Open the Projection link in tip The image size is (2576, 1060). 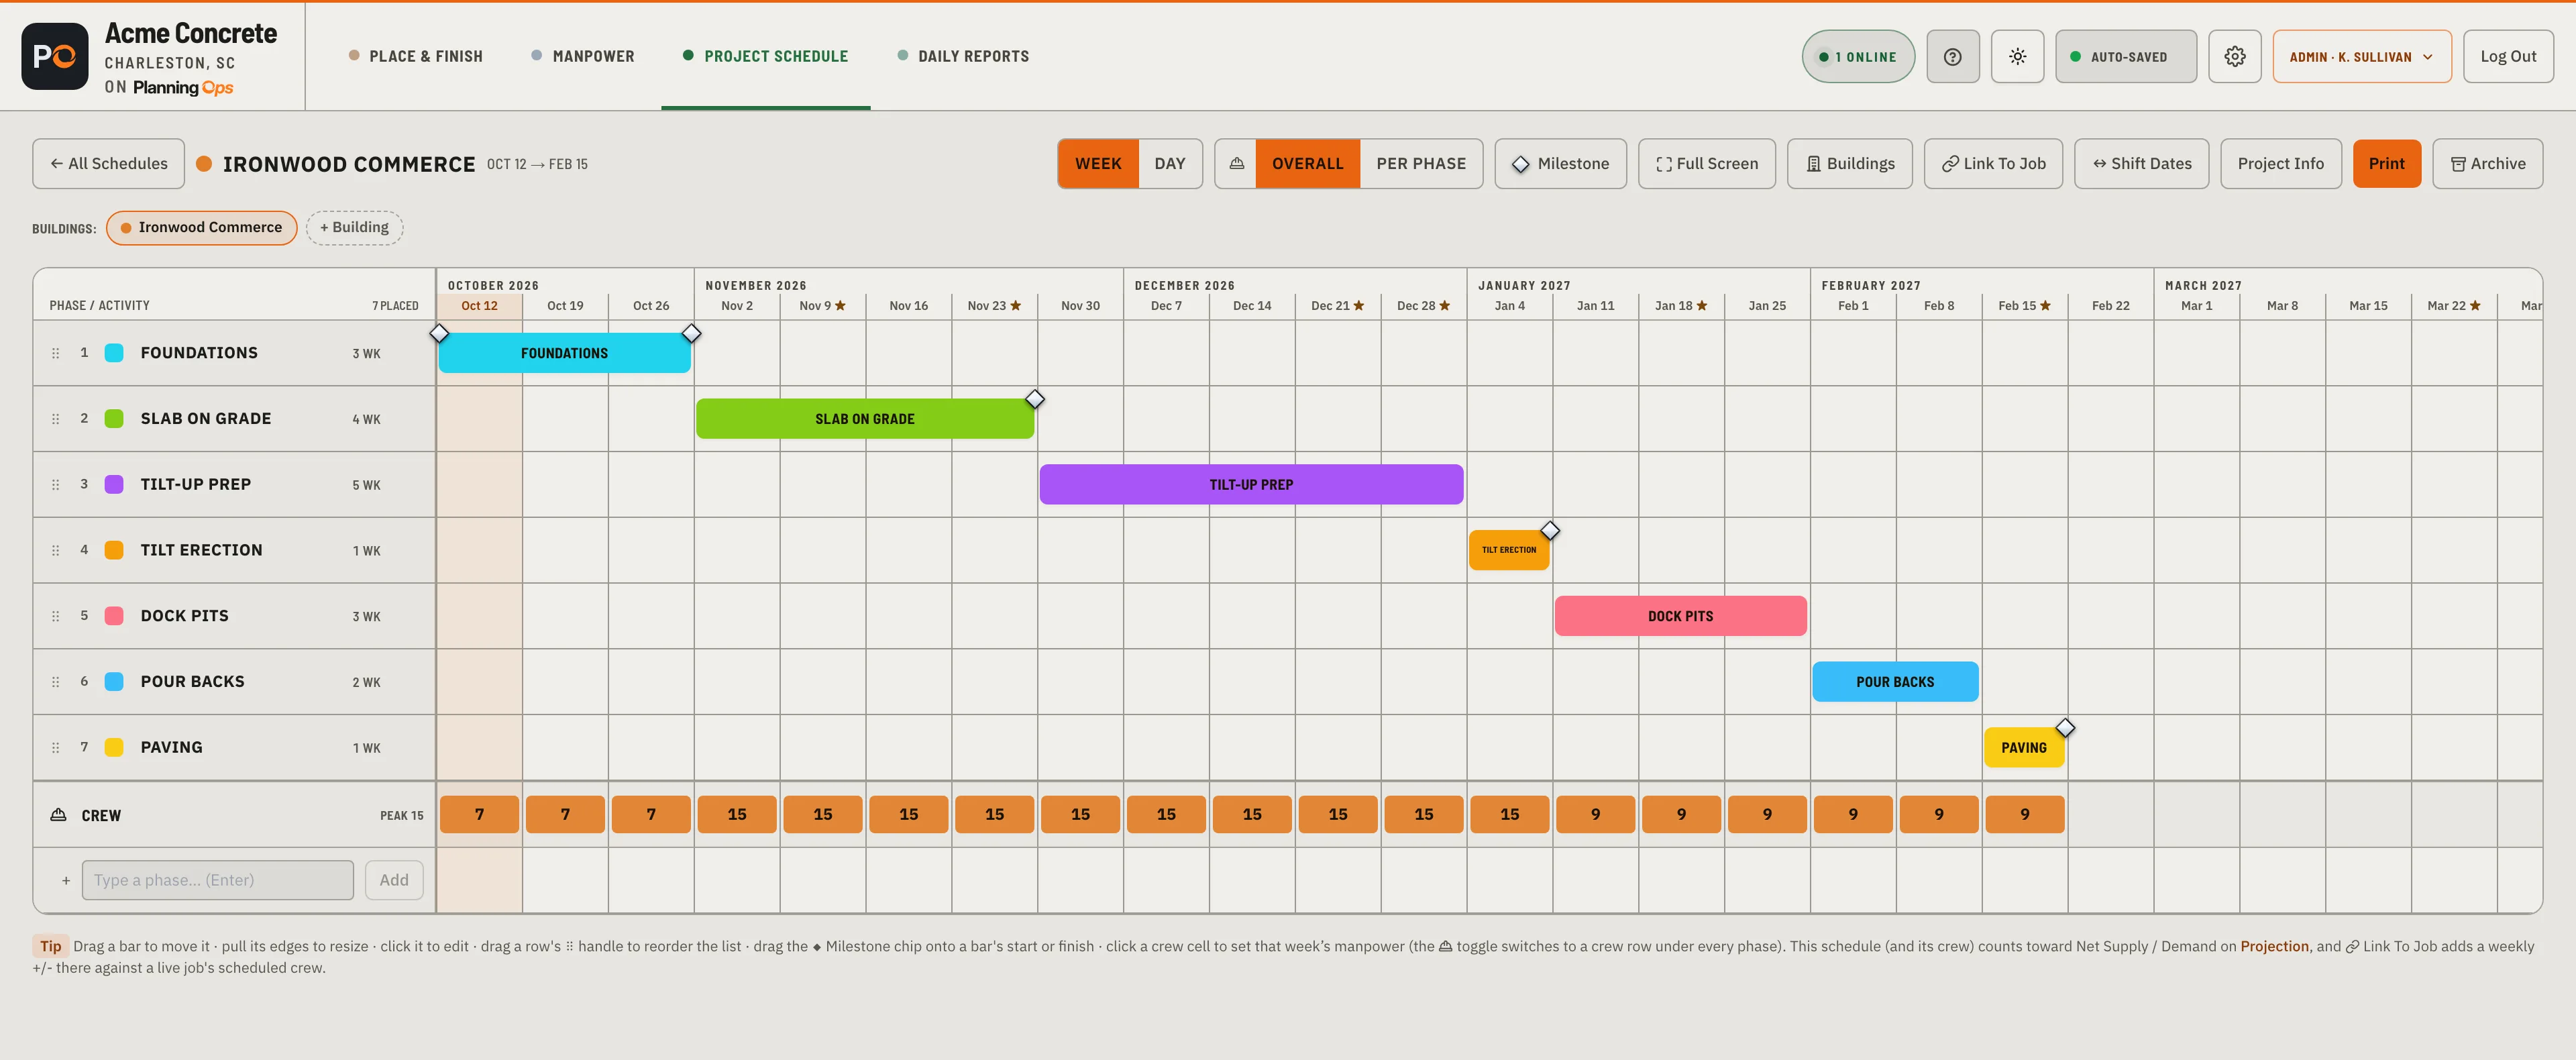pyautogui.click(x=2274, y=946)
